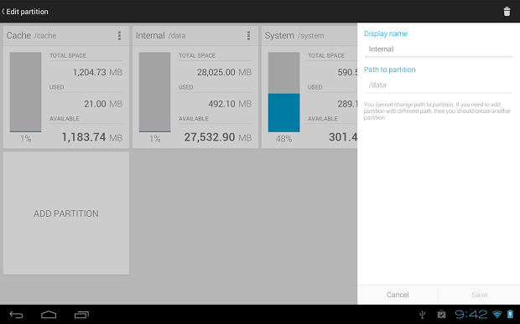Tap the battery status icon
Image resolution: width=520 pixels, height=324 pixels.
click(x=511, y=314)
